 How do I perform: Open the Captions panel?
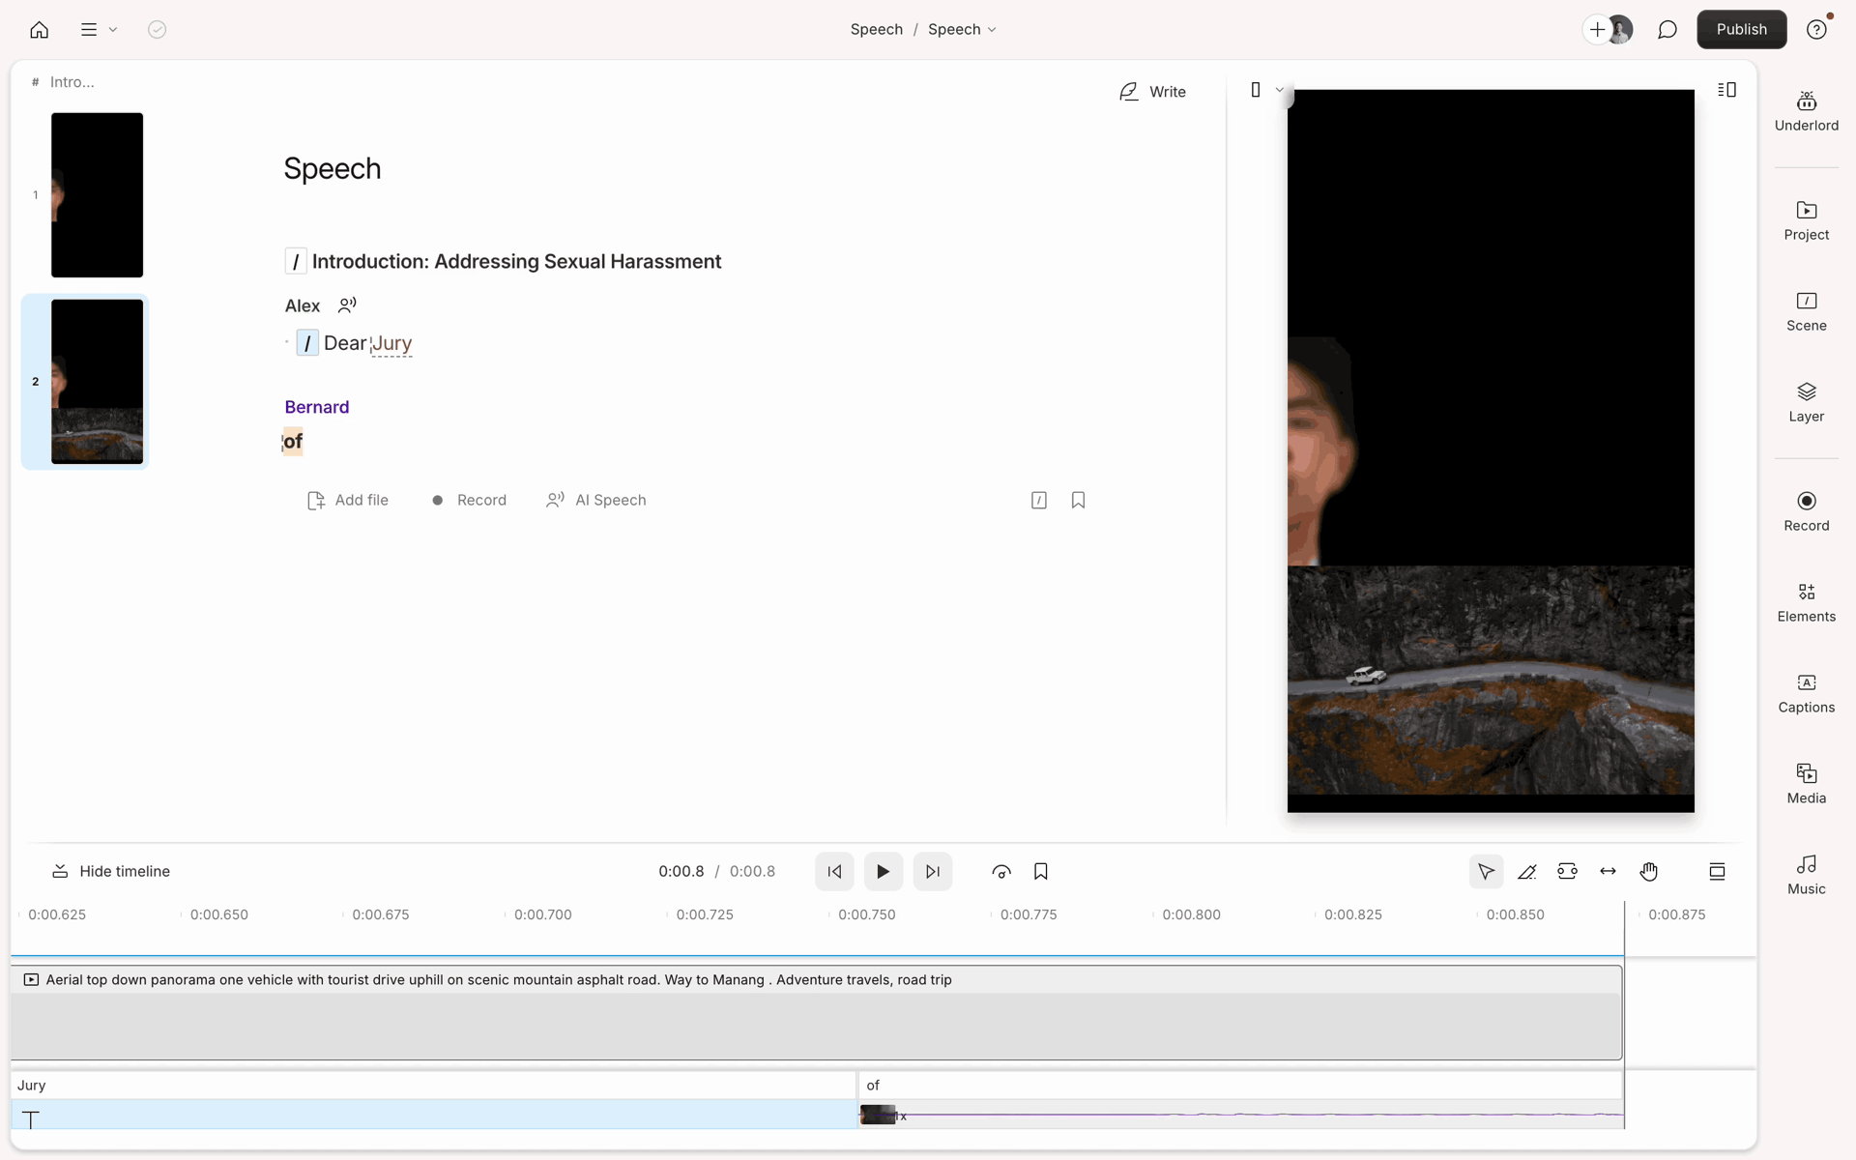(x=1806, y=693)
